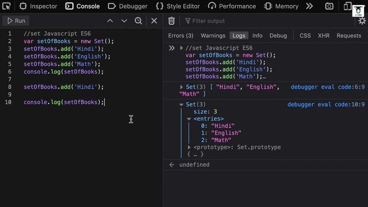Switch to the Console tab

tap(82, 6)
